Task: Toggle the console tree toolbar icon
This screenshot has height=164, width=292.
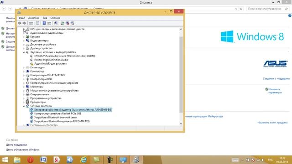Action: click(31, 23)
